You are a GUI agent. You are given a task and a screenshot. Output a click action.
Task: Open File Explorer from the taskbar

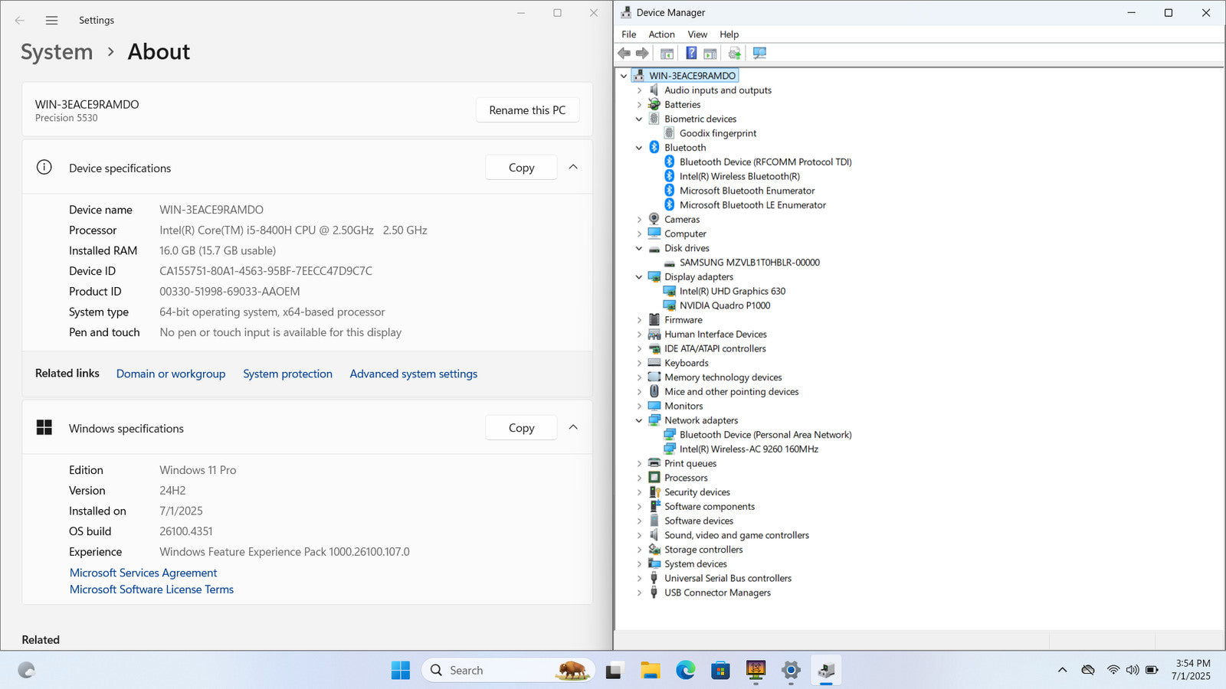651,671
